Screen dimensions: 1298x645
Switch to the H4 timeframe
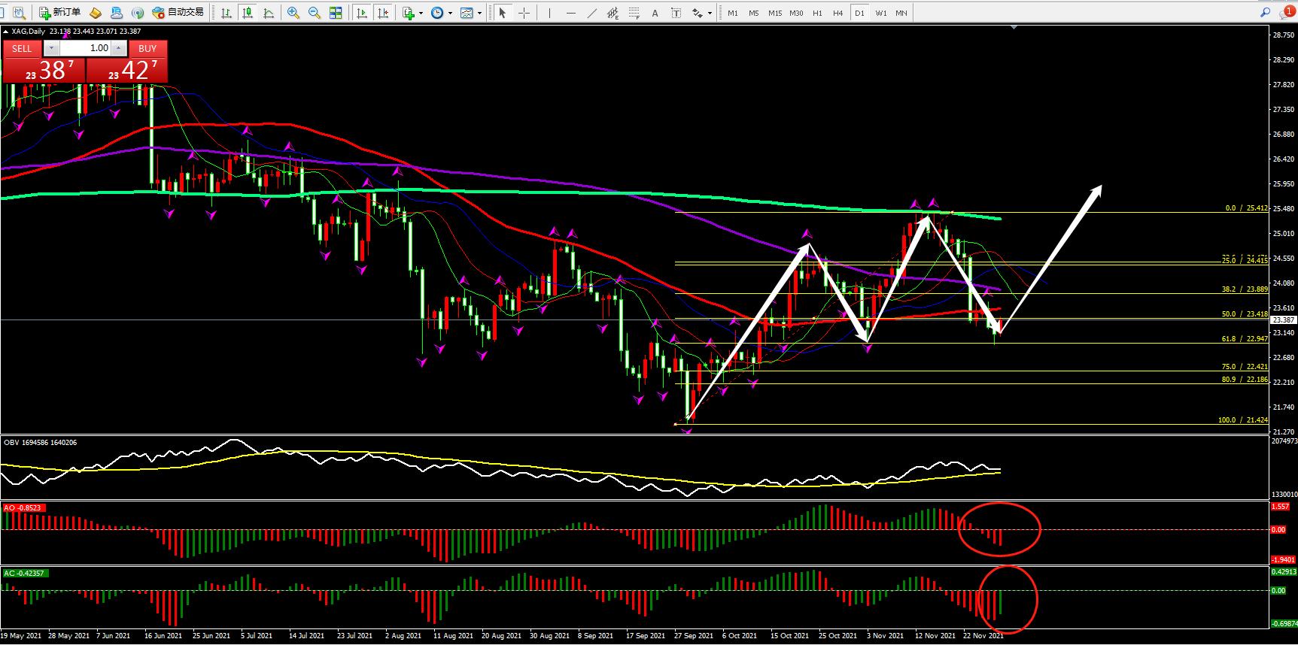tap(838, 13)
